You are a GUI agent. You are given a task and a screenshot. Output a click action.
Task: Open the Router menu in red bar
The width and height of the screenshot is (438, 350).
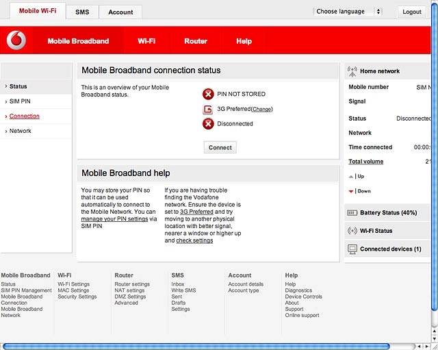click(x=196, y=41)
